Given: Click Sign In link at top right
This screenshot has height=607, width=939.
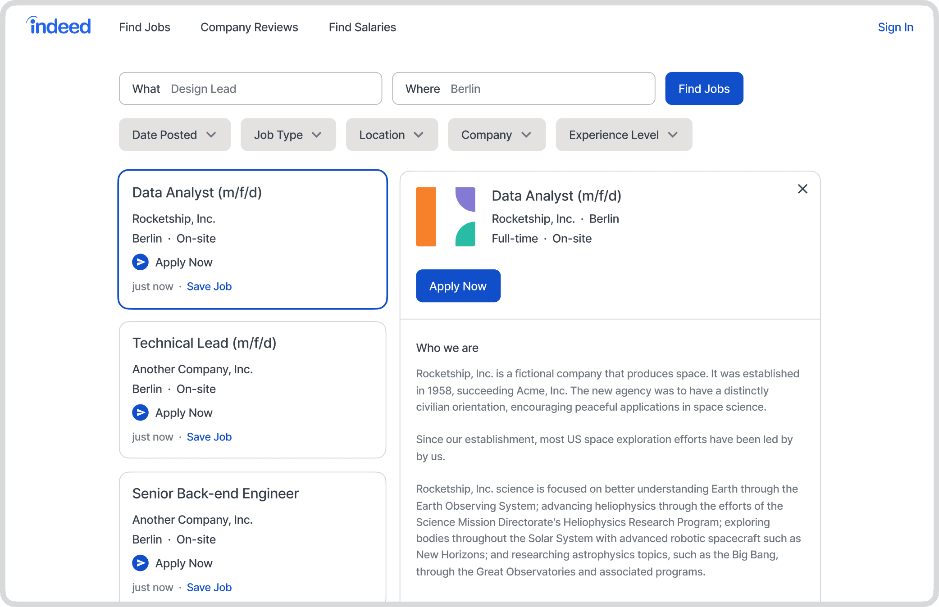Looking at the screenshot, I should pos(895,27).
